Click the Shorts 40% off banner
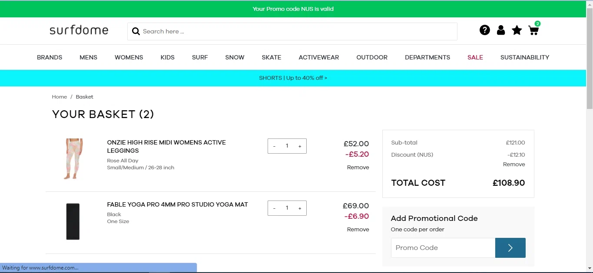The width and height of the screenshot is (593, 273). (293, 78)
